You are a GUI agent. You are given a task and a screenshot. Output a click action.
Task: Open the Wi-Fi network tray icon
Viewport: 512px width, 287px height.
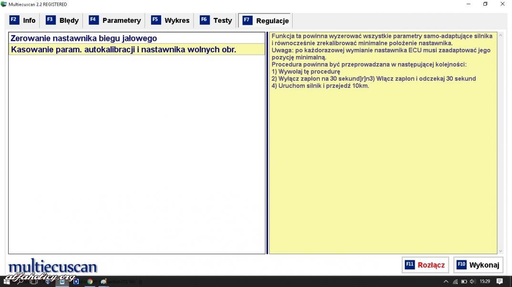455,281
